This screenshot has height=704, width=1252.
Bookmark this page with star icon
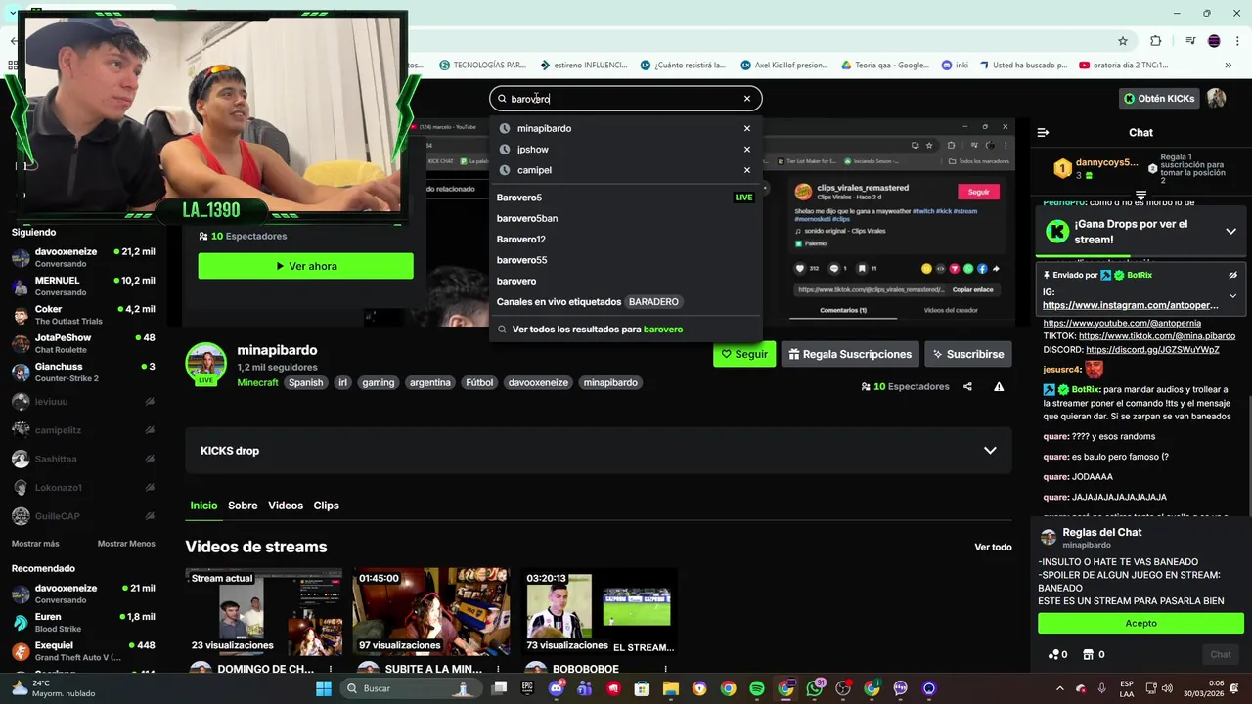coord(1123,41)
